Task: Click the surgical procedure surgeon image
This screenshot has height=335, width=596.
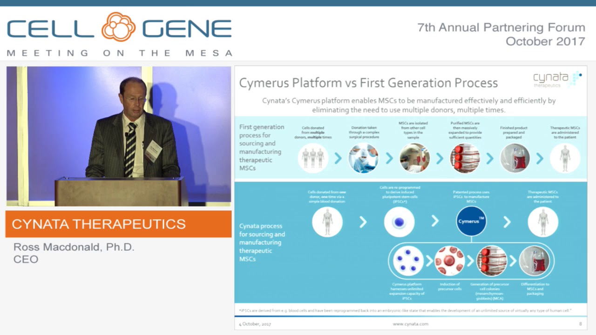Action: point(364,158)
